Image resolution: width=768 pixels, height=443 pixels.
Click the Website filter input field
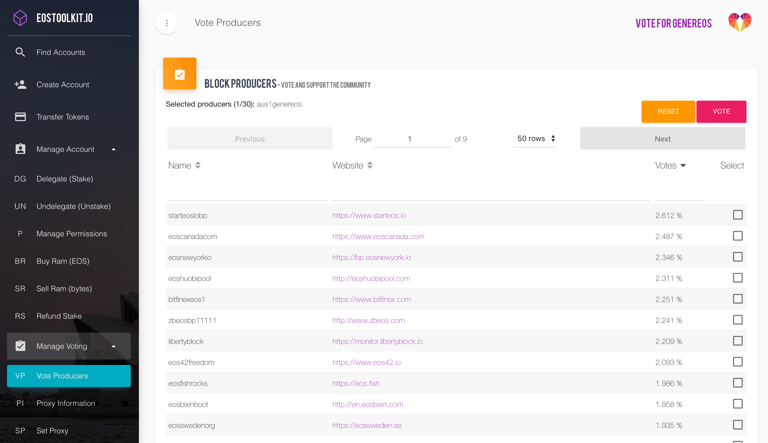[x=491, y=192]
